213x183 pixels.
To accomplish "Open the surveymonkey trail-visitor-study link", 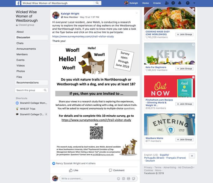I will (x=83, y=37).
